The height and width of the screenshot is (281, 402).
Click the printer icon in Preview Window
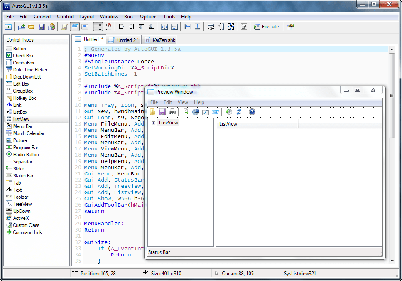tap(172, 112)
